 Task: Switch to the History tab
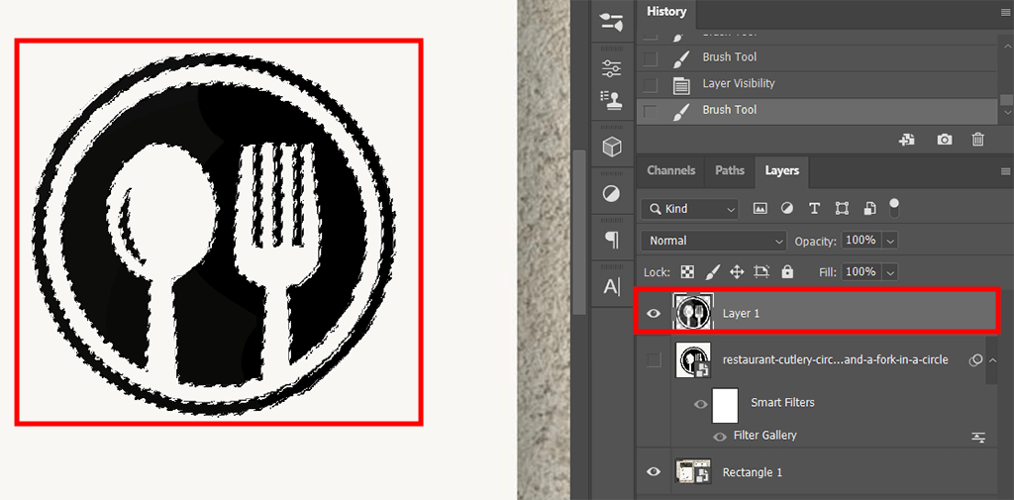click(x=666, y=12)
